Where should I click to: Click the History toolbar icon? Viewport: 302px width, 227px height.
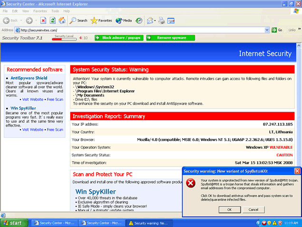pos(139,21)
